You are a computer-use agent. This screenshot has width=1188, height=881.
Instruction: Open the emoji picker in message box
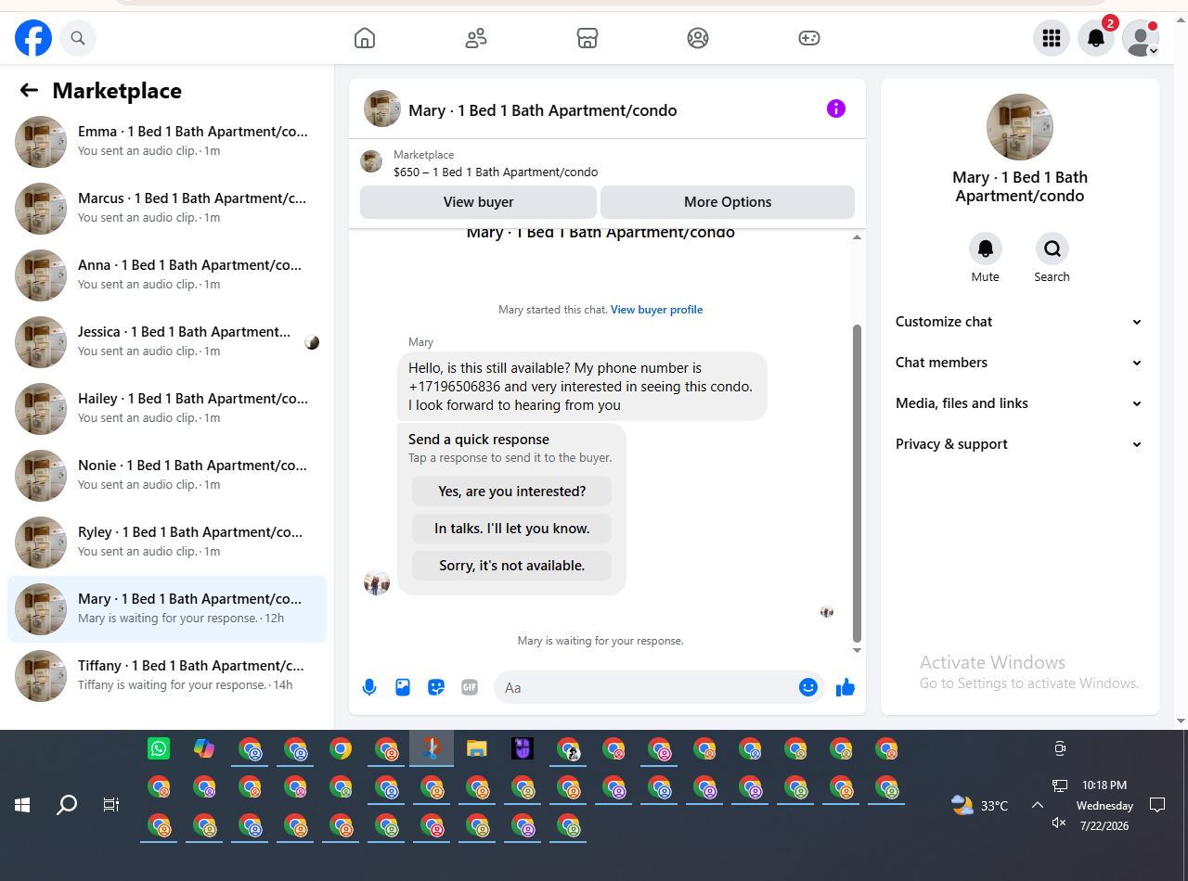click(x=808, y=687)
